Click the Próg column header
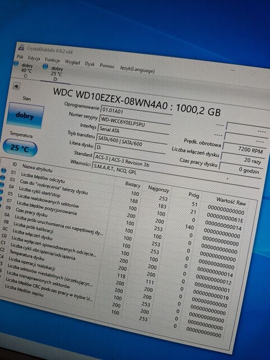 click(194, 195)
